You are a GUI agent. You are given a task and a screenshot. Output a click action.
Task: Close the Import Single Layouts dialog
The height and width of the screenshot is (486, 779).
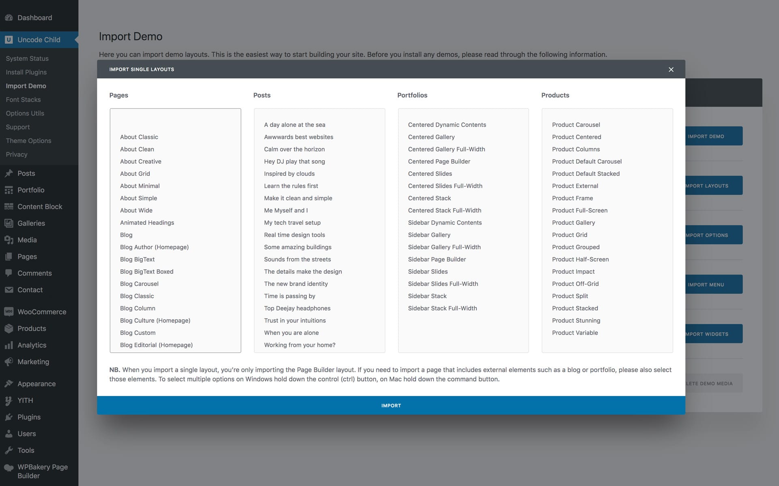click(671, 70)
